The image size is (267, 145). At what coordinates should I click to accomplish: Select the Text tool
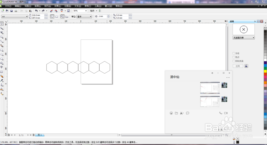(2, 67)
